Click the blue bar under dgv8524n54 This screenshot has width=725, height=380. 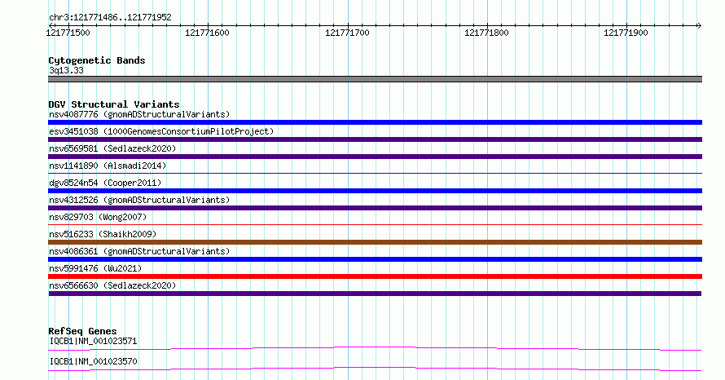[375, 191]
